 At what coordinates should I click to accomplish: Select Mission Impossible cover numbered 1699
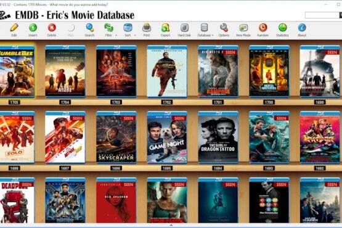(x=320, y=71)
